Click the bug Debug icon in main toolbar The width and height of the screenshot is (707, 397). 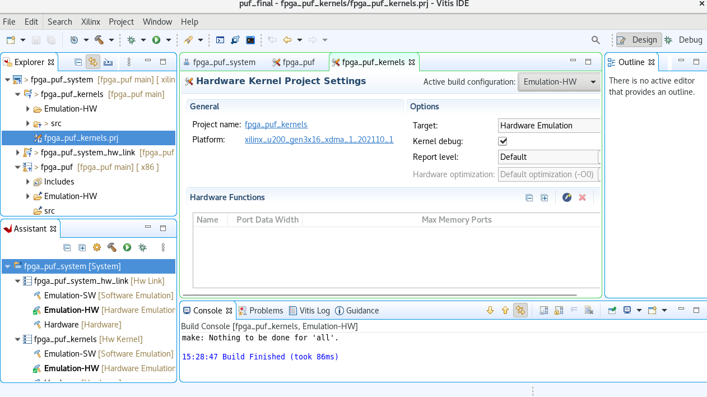(131, 40)
